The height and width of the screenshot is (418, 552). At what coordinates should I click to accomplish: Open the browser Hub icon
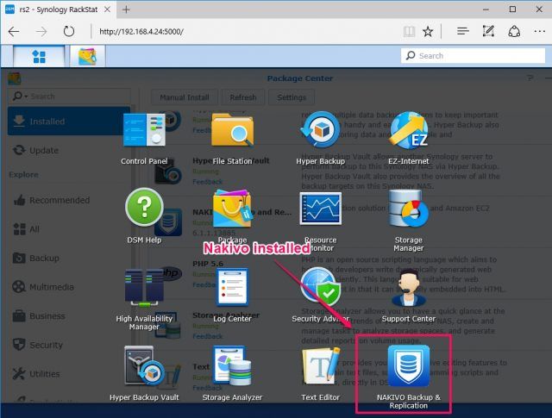click(462, 32)
